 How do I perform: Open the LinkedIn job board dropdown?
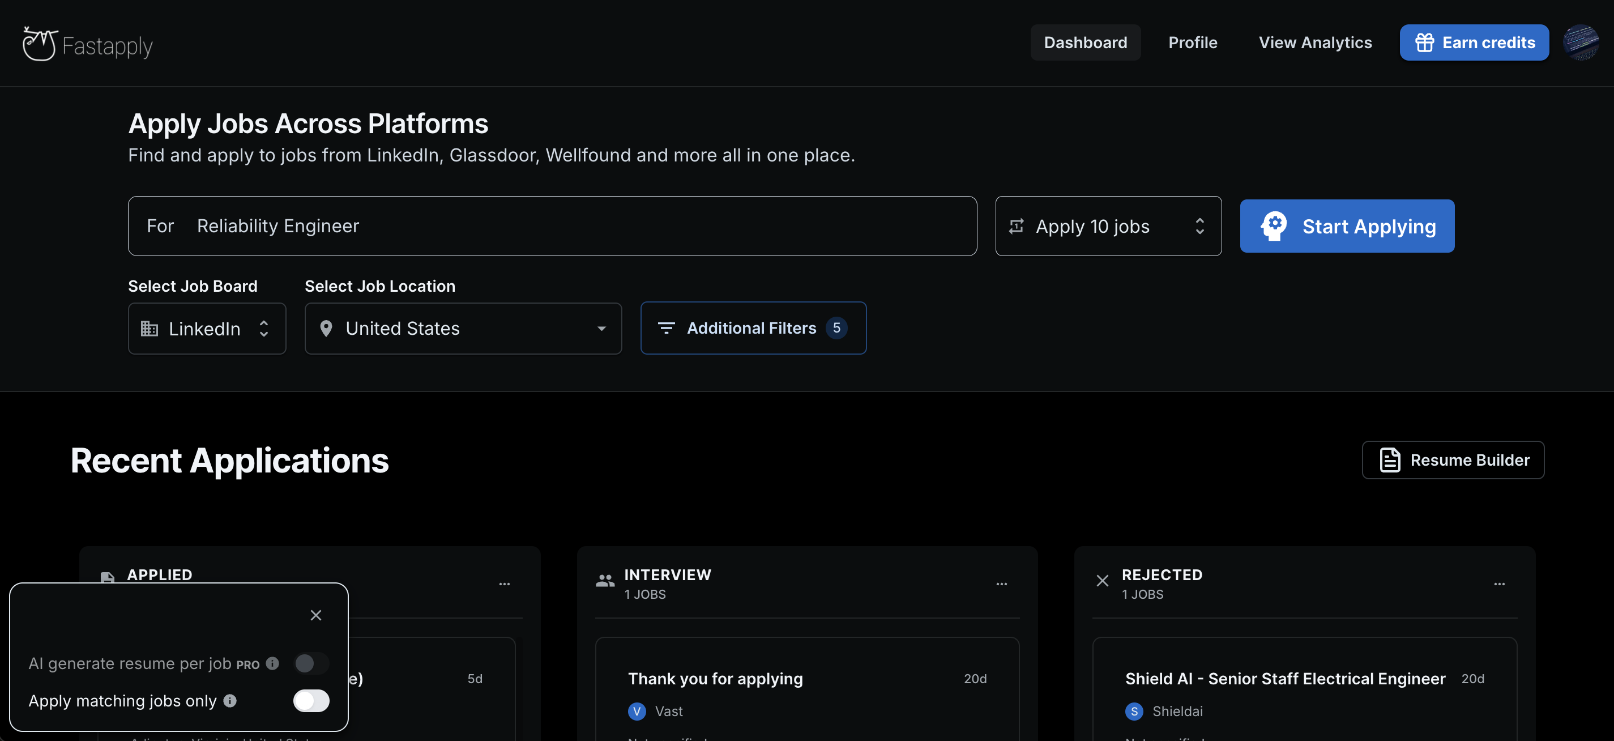[x=207, y=329]
